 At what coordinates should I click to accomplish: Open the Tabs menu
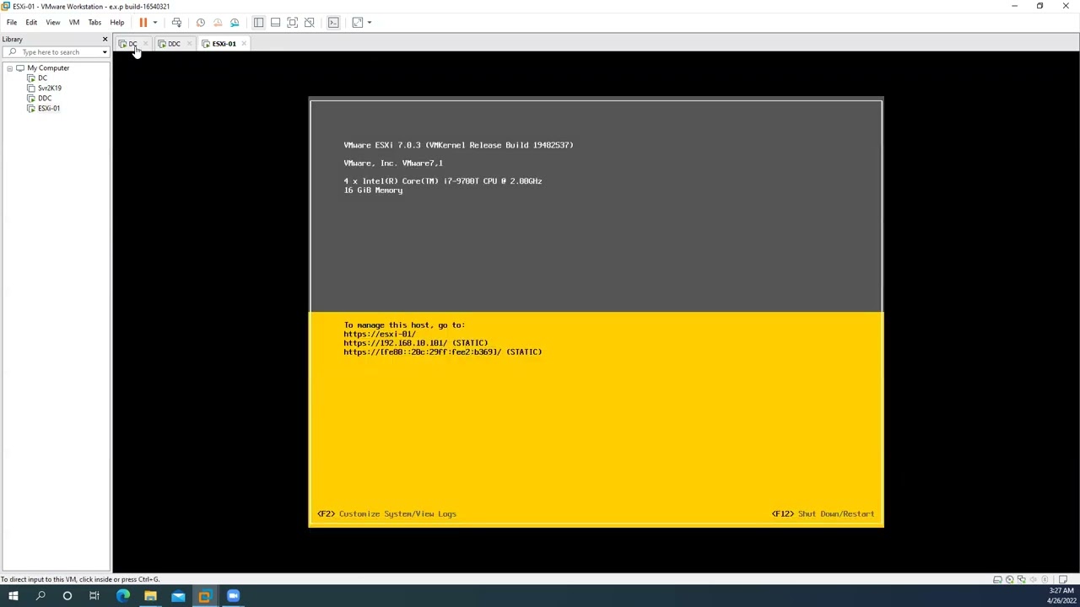coord(94,23)
